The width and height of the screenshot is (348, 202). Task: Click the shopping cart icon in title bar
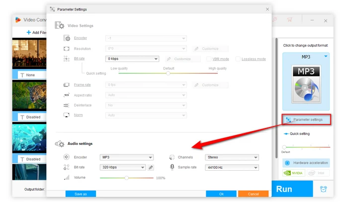click(289, 19)
